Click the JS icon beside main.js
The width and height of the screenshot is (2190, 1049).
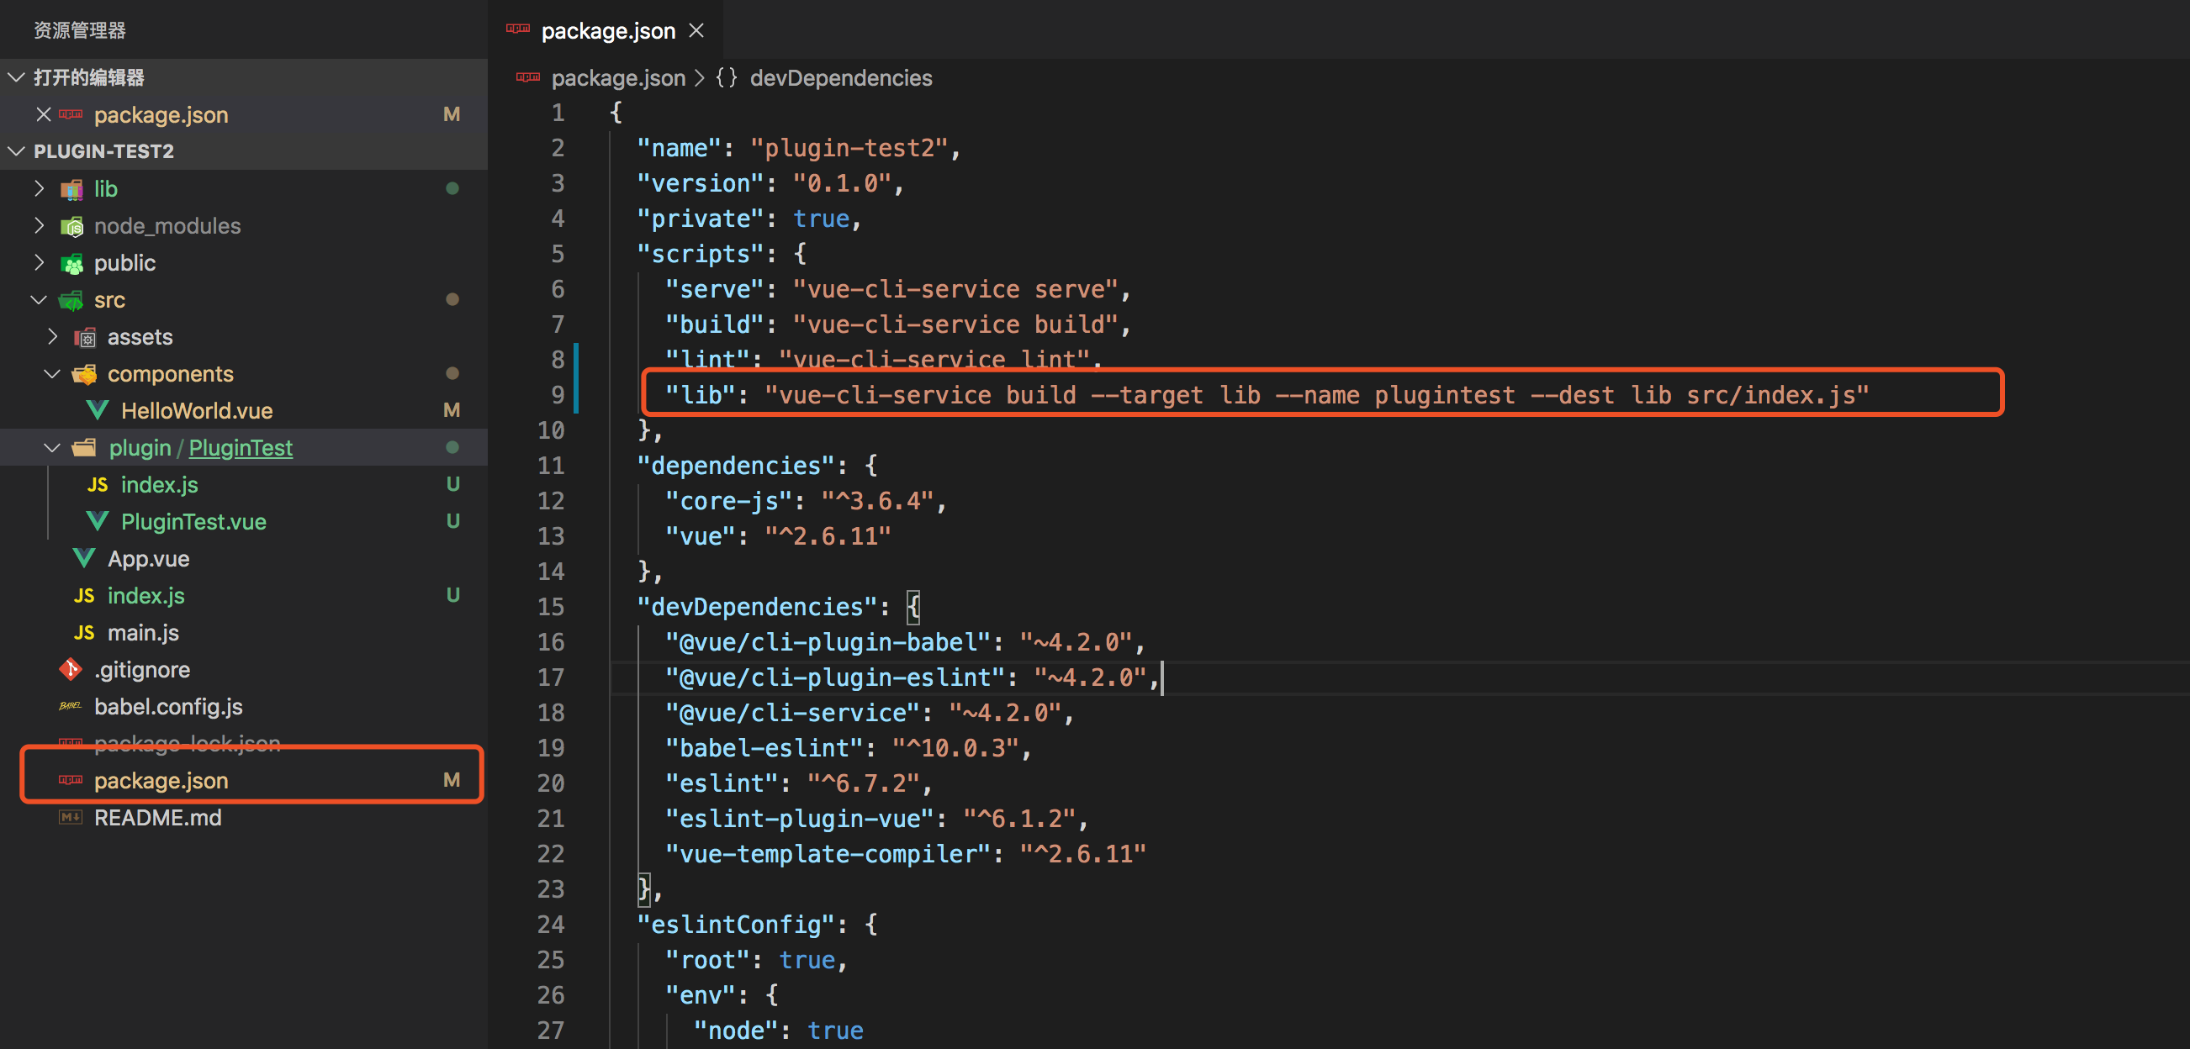point(83,633)
